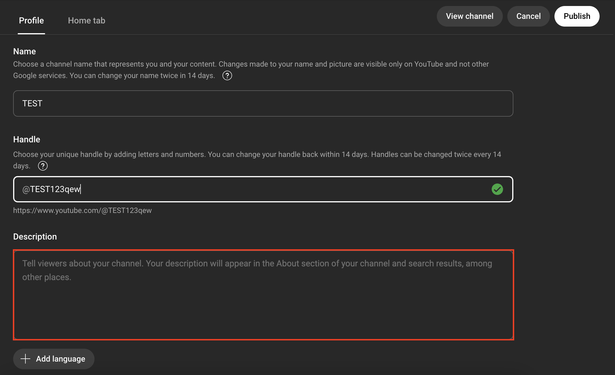Focus the Name field containing TEST
The width and height of the screenshot is (615, 375).
point(263,103)
